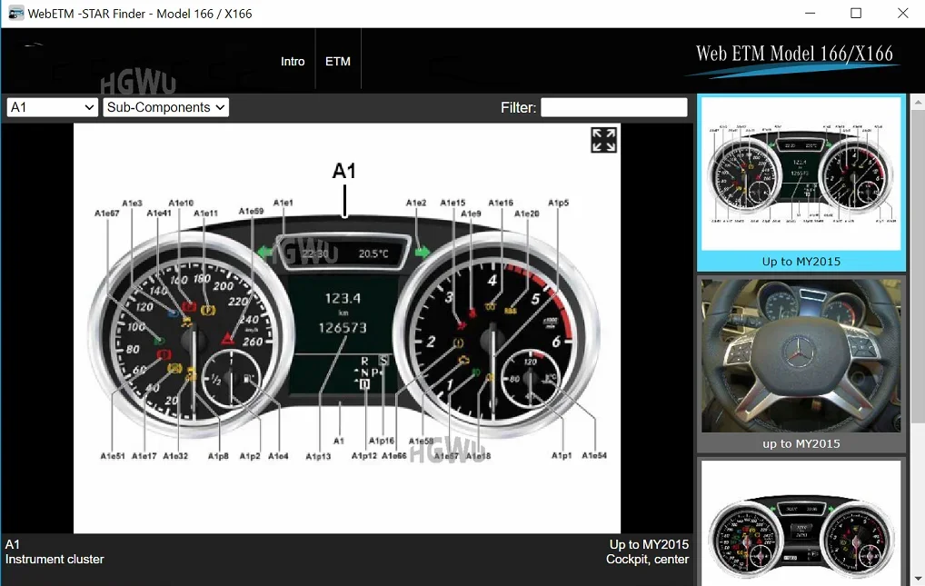Image resolution: width=925 pixels, height=586 pixels.
Task: Open the third instrument cluster thumbnail
Action: pos(801,522)
